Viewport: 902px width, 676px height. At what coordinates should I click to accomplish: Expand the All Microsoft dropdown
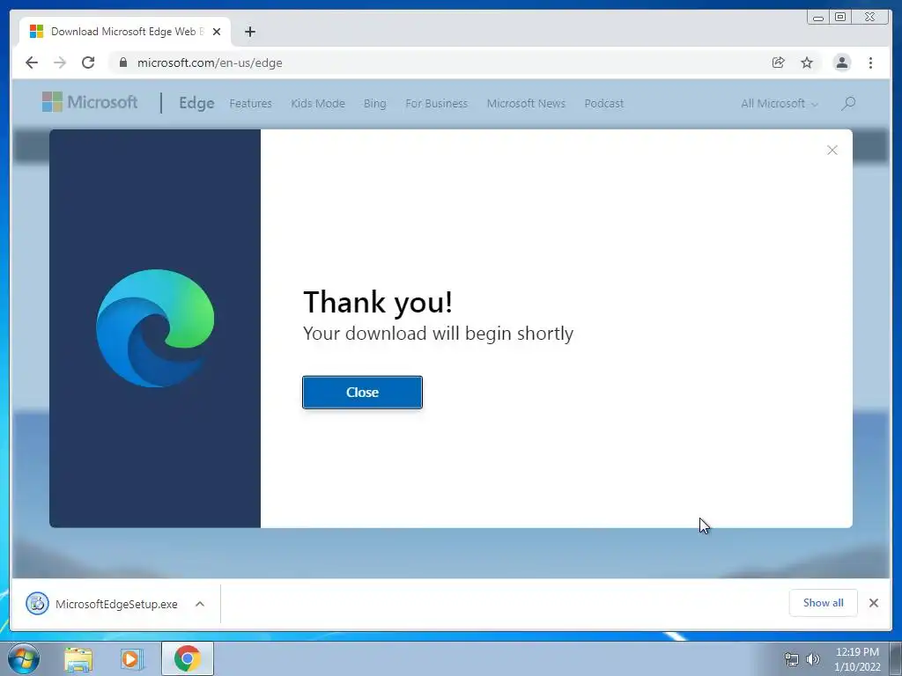779,104
